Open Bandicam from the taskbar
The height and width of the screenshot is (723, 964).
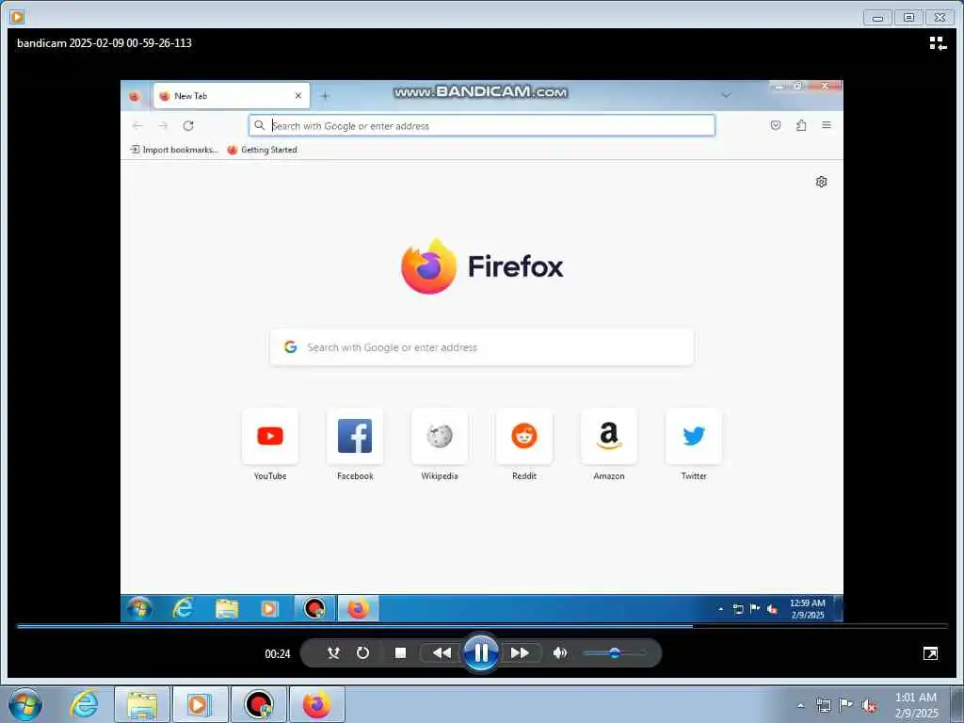tap(258, 704)
